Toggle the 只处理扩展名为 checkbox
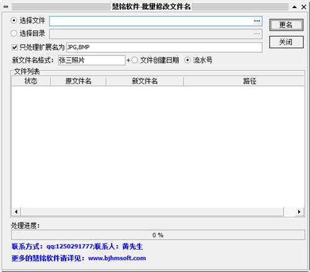This screenshot has height=272, width=310. (x=14, y=47)
